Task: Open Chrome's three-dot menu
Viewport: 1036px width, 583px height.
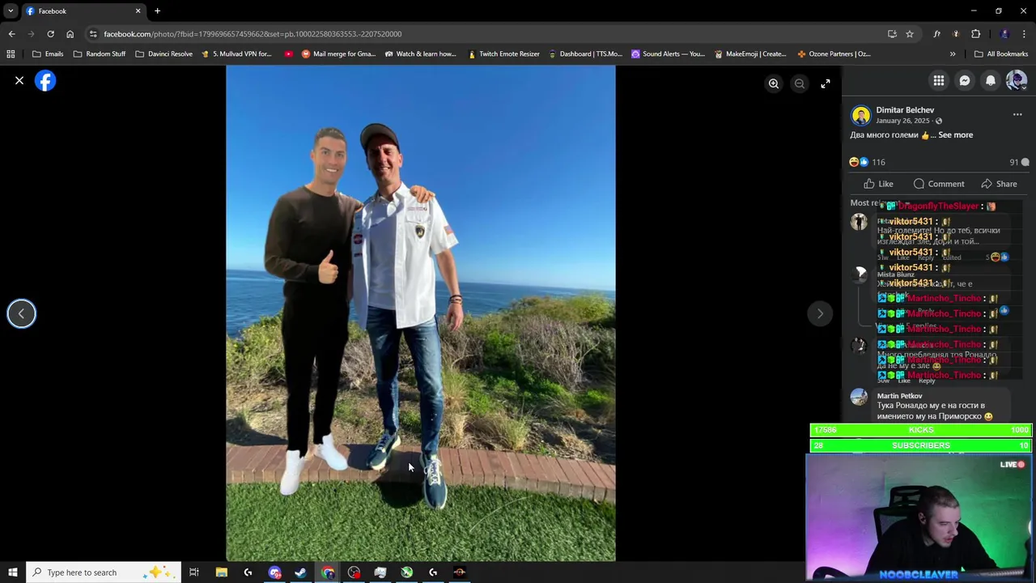Action: tap(1024, 34)
